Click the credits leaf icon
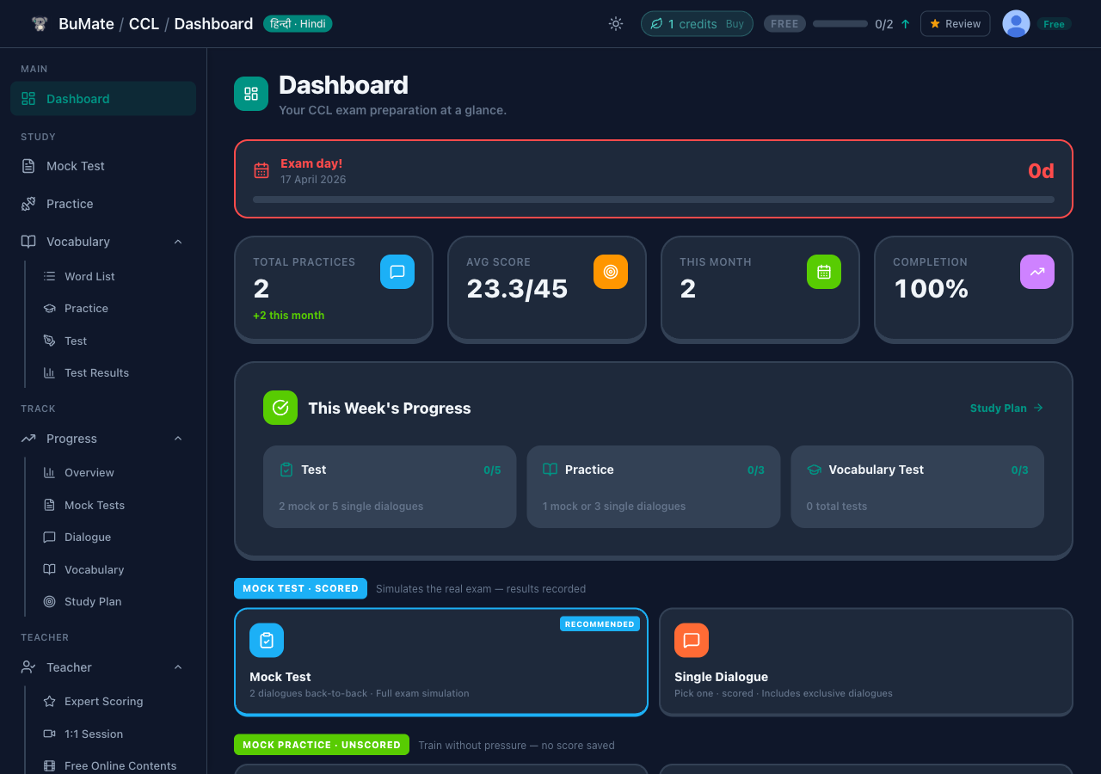 656,24
